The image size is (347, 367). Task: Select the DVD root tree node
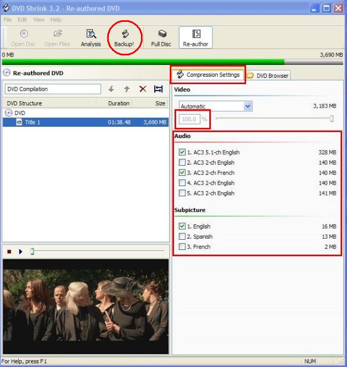click(x=20, y=113)
